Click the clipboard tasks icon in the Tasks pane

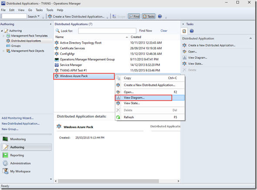[x=184, y=31]
